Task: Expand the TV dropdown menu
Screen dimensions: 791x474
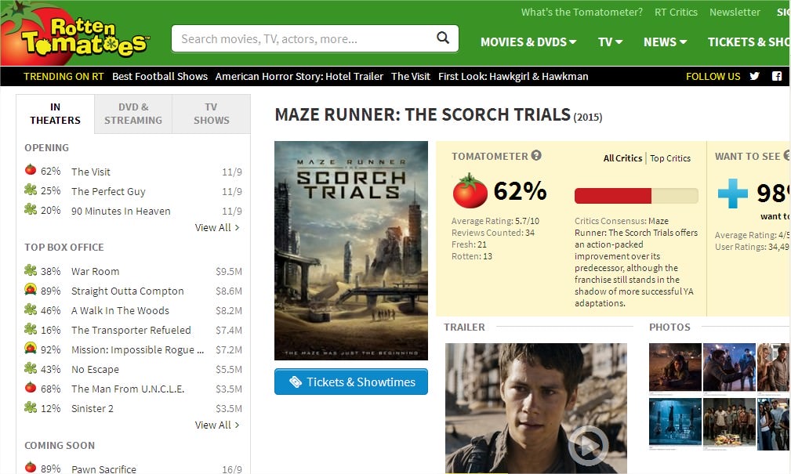Action: point(610,42)
